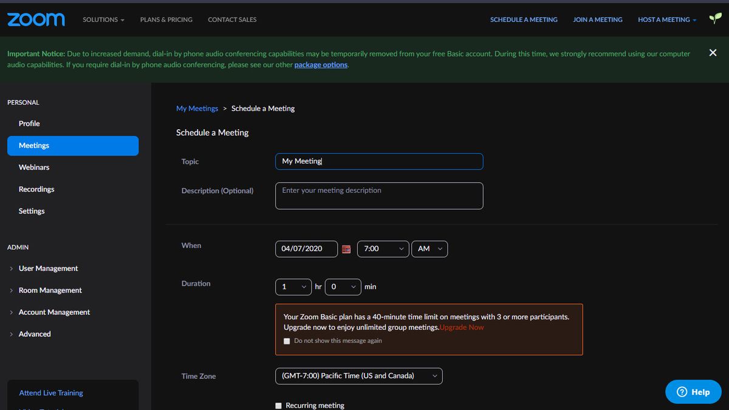The width and height of the screenshot is (729, 410).
Task: Go back to My Meetings breadcrumb
Action: pyautogui.click(x=197, y=109)
